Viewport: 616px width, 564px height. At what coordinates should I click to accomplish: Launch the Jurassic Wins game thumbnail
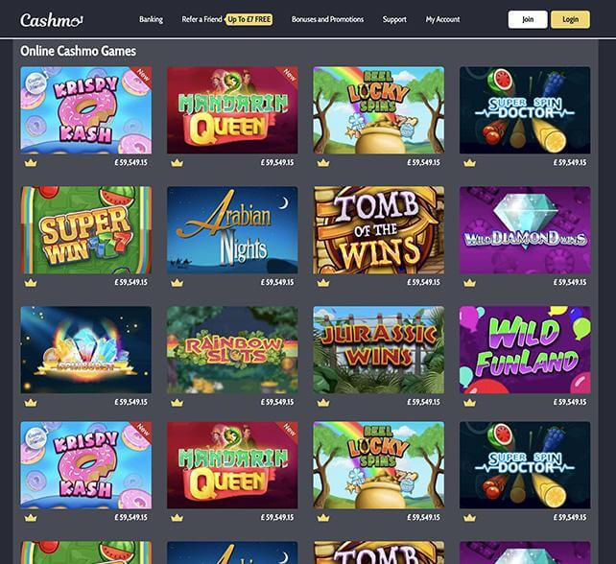(379, 350)
